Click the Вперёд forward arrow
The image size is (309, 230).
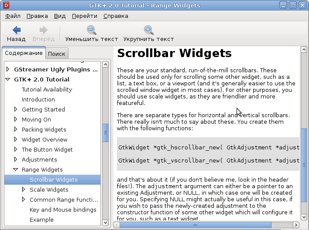coord(44,34)
